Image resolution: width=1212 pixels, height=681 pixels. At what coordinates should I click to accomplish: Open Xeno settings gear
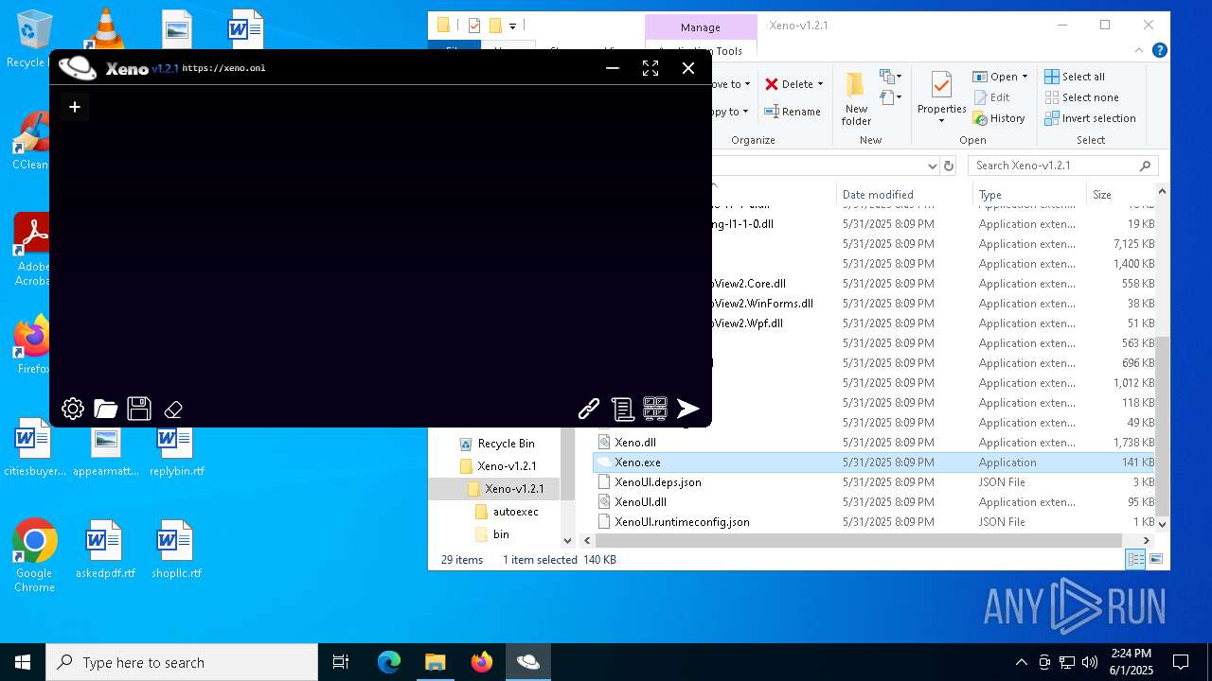(x=73, y=409)
